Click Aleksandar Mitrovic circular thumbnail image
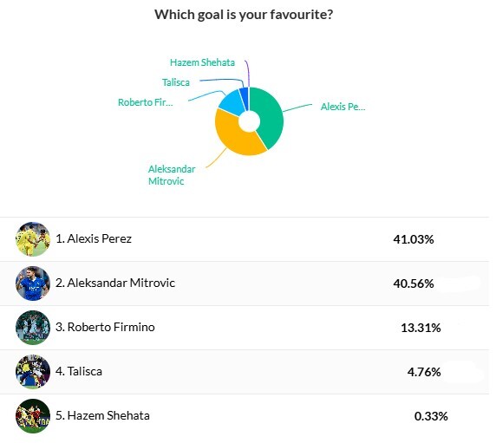The width and height of the screenshot is (496, 443). click(x=33, y=283)
